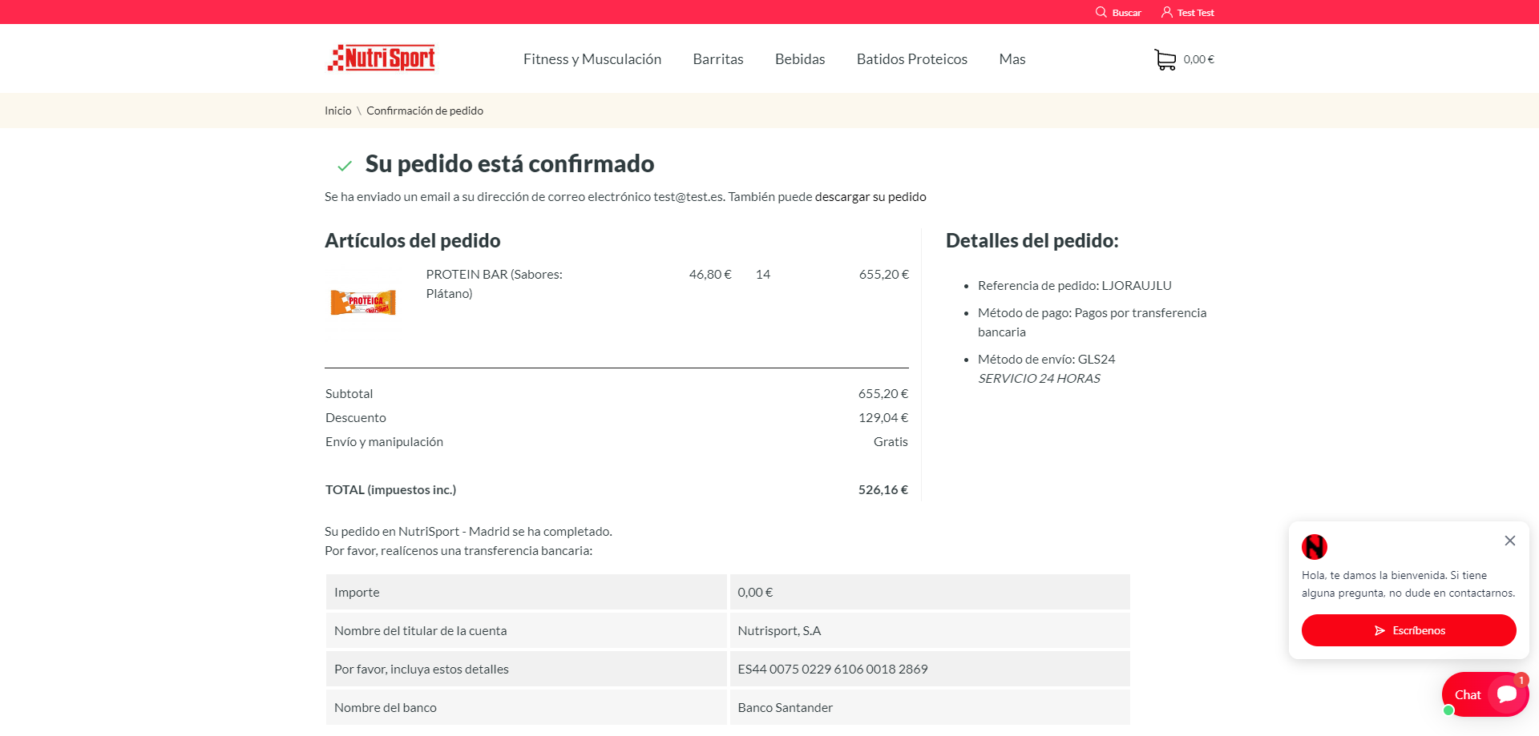
Task: Click the cart total 0,00 €
Action: pyautogui.click(x=1199, y=59)
